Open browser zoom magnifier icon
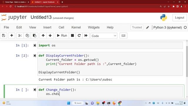Viewport: 188px width, 106px height. click(161, 6)
